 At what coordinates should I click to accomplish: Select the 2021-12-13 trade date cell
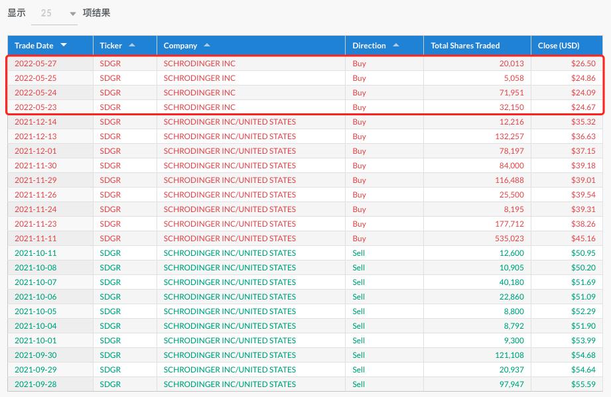(35, 137)
